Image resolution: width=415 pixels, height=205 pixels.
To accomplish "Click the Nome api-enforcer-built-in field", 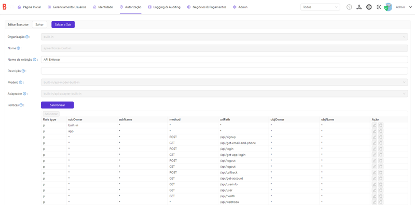I will [x=225, y=48].
